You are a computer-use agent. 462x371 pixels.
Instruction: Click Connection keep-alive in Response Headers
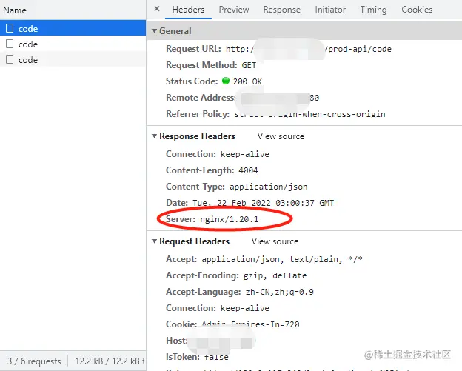pos(218,154)
